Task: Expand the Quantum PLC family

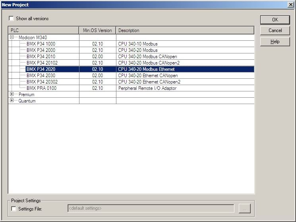Action: [12, 101]
